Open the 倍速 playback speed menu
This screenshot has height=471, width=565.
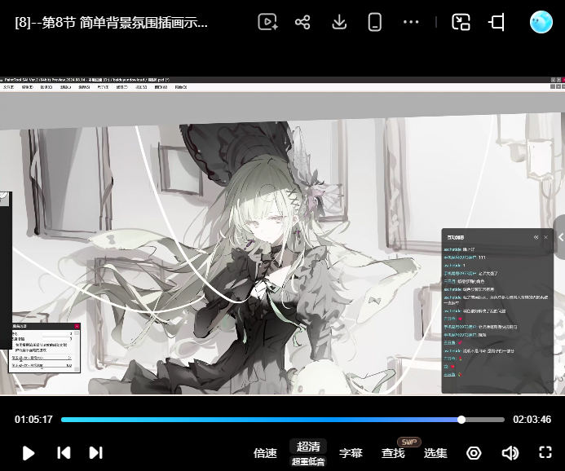click(265, 453)
